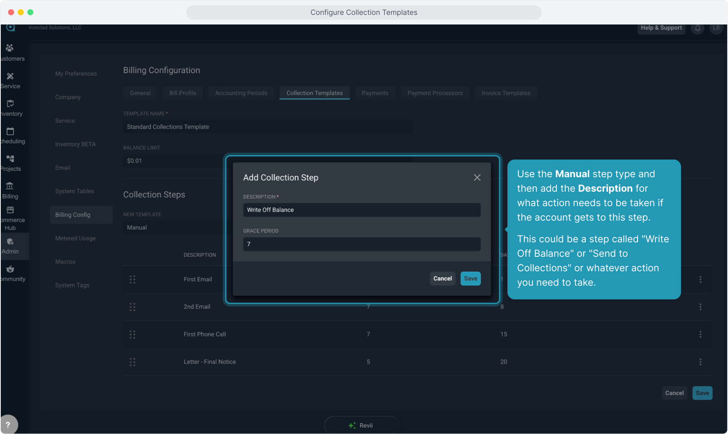Click the notifications bell icon
Screen dimensions: 728x434
[697, 28]
